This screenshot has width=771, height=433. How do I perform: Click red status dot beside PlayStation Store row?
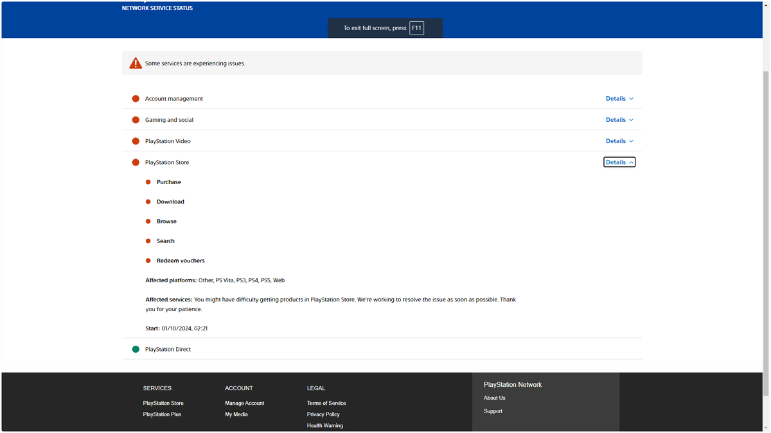coord(136,162)
